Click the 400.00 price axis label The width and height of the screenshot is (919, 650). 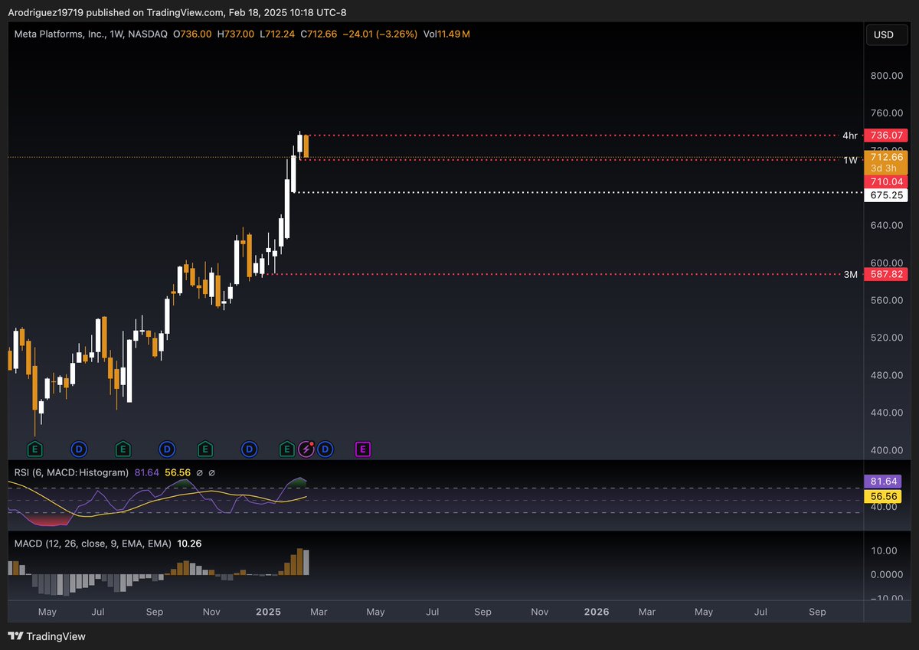887,450
